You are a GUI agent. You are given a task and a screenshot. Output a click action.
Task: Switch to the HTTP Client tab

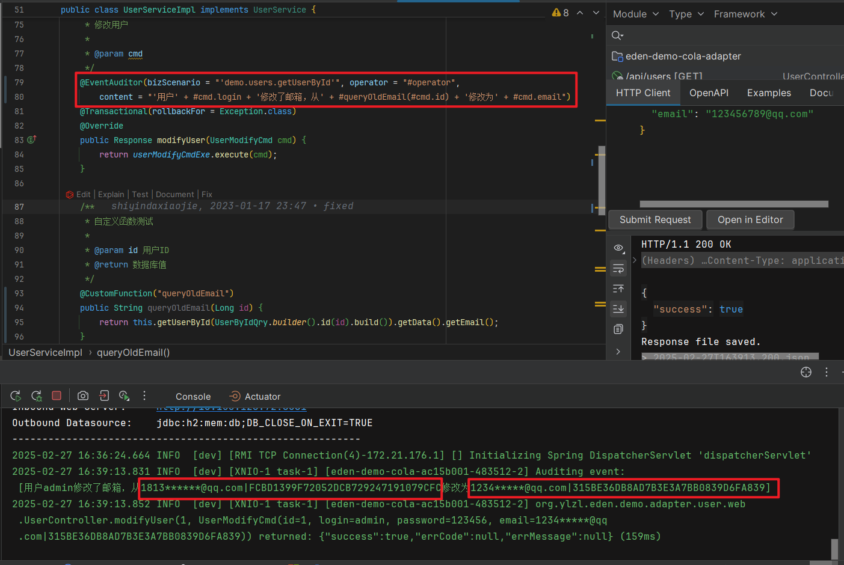point(643,93)
